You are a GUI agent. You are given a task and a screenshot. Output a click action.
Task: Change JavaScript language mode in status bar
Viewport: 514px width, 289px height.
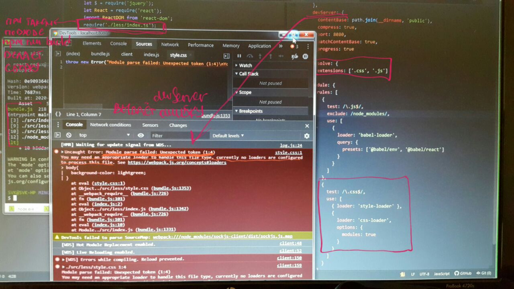point(442,274)
